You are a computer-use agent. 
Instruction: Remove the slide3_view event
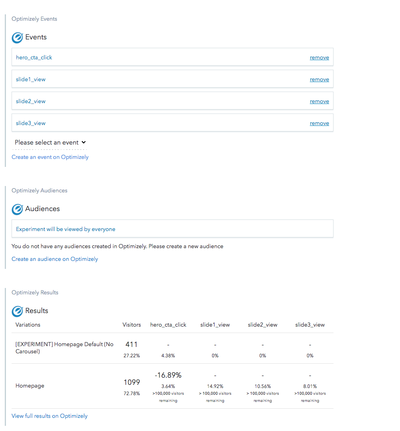tap(319, 123)
